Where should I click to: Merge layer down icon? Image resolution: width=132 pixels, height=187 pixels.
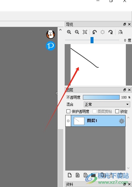pyautogui.click(x=111, y=175)
